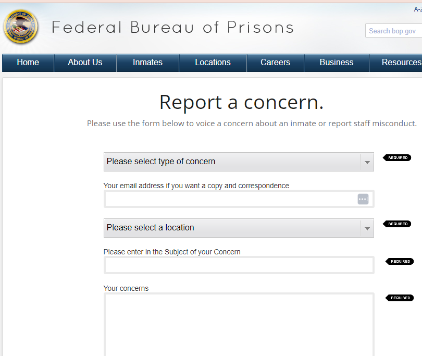The height and width of the screenshot is (356, 422).
Task: Open the Locations menu
Action: coord(213,63)
